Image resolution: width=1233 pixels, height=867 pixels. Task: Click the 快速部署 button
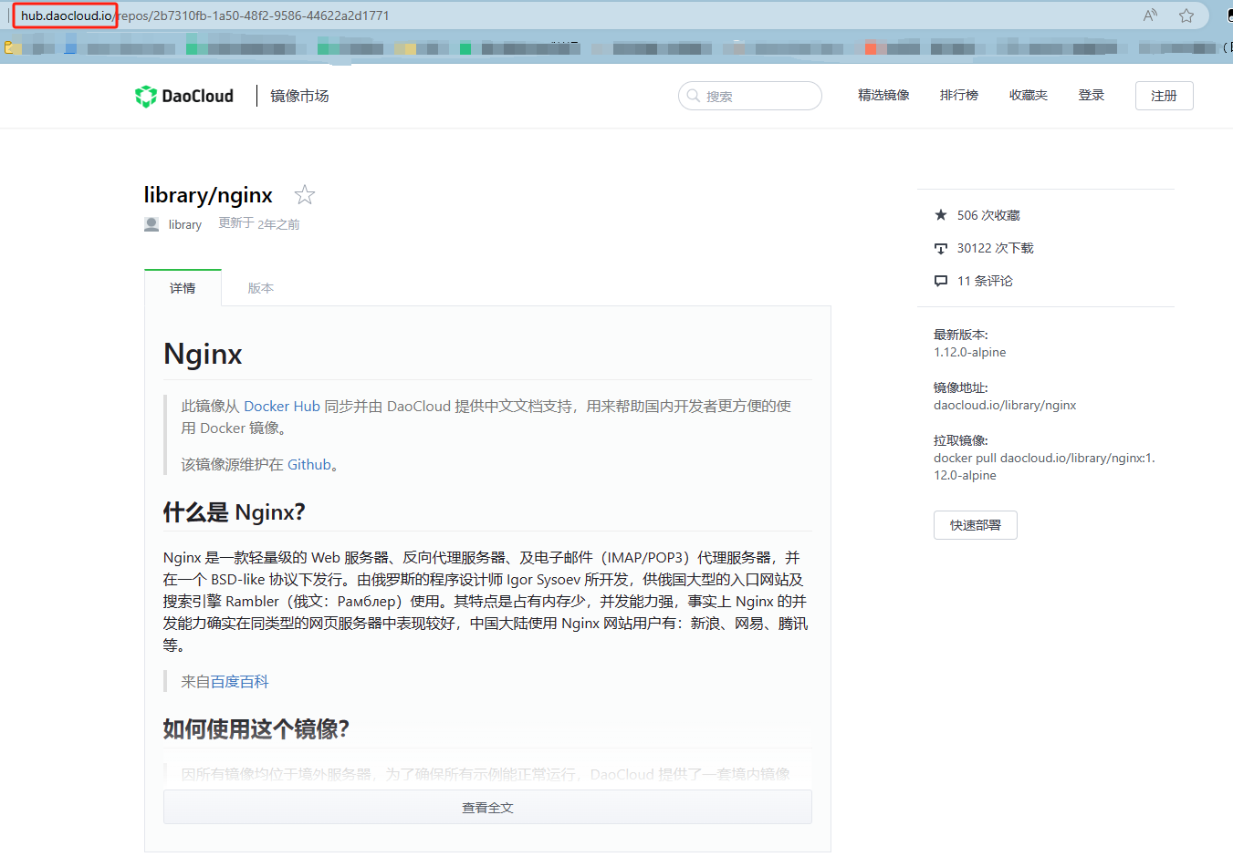point(976,525)
